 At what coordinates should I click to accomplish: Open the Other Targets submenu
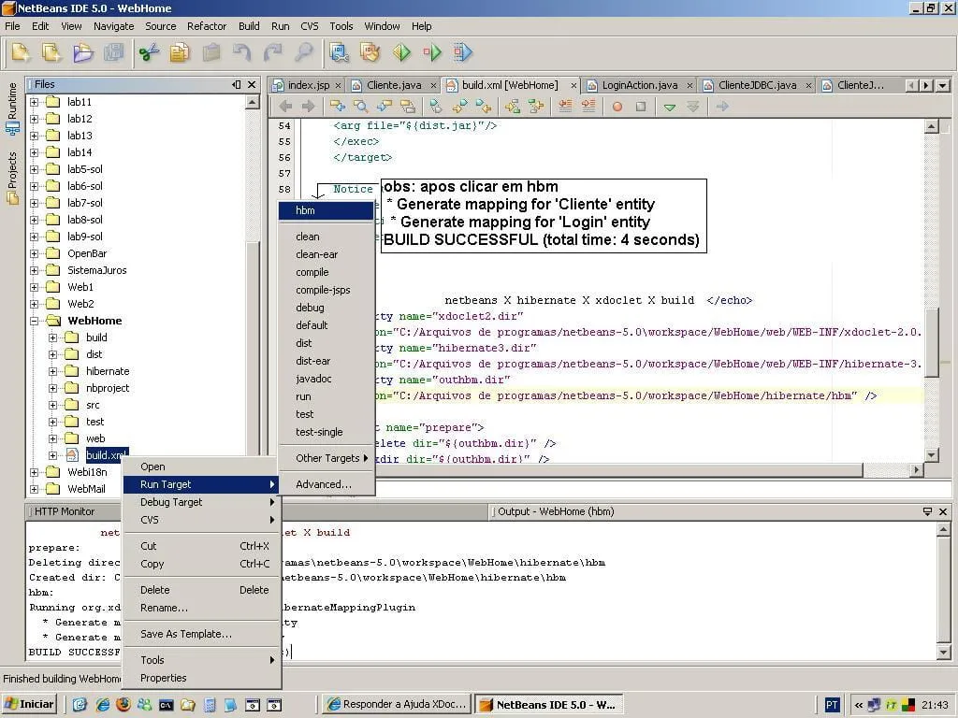327,458
